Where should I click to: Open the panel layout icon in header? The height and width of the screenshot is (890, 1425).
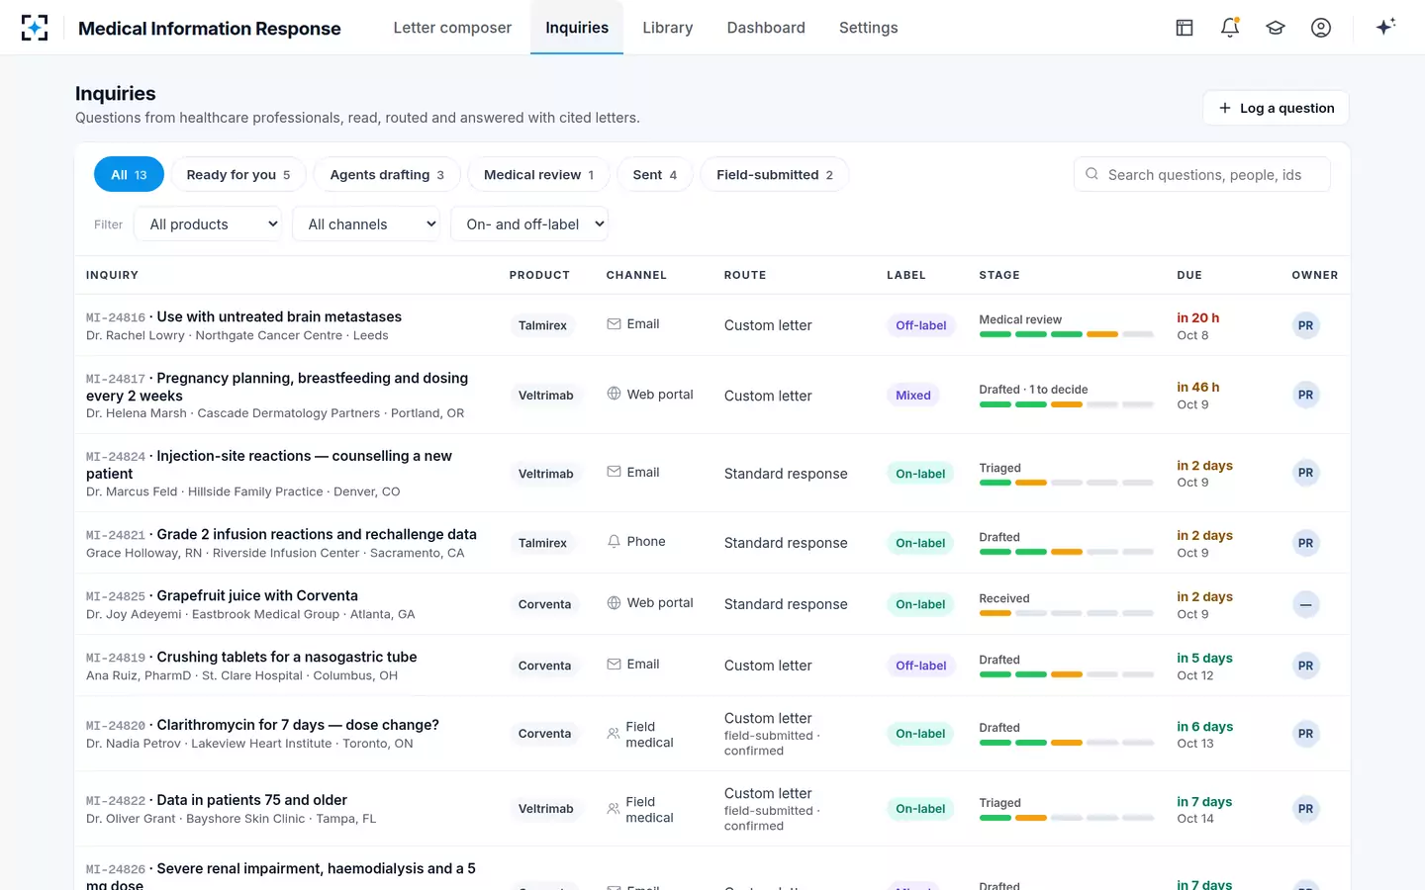click(x=1185, y=28)
